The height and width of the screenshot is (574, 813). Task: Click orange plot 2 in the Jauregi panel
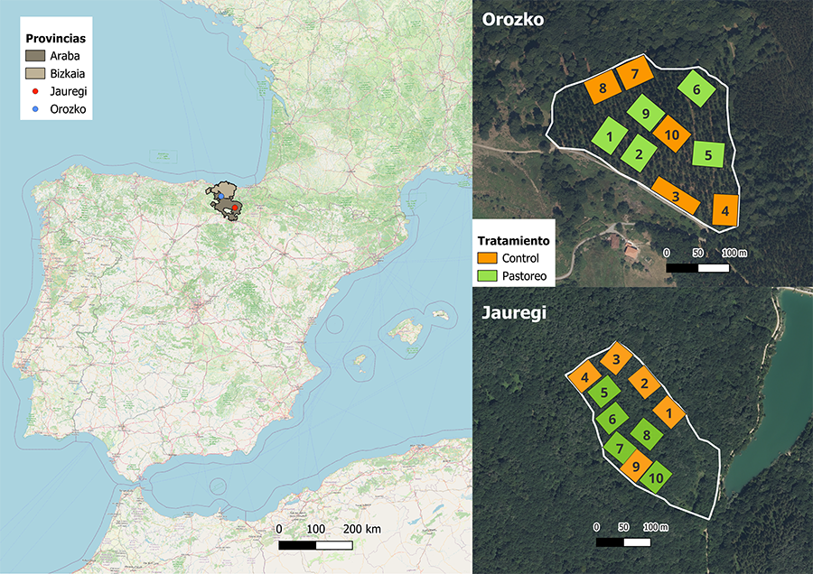pos(644,383)
